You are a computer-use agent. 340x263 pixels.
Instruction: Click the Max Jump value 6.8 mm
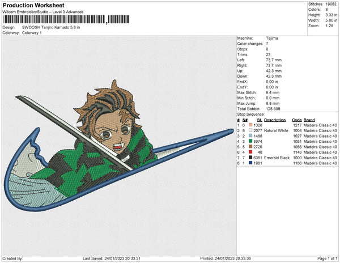[273, 103]
